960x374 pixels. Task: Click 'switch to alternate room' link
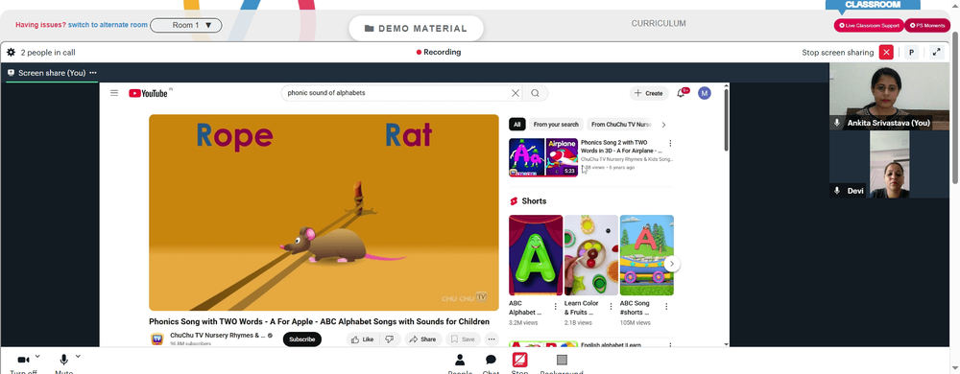tap(108, 25)
